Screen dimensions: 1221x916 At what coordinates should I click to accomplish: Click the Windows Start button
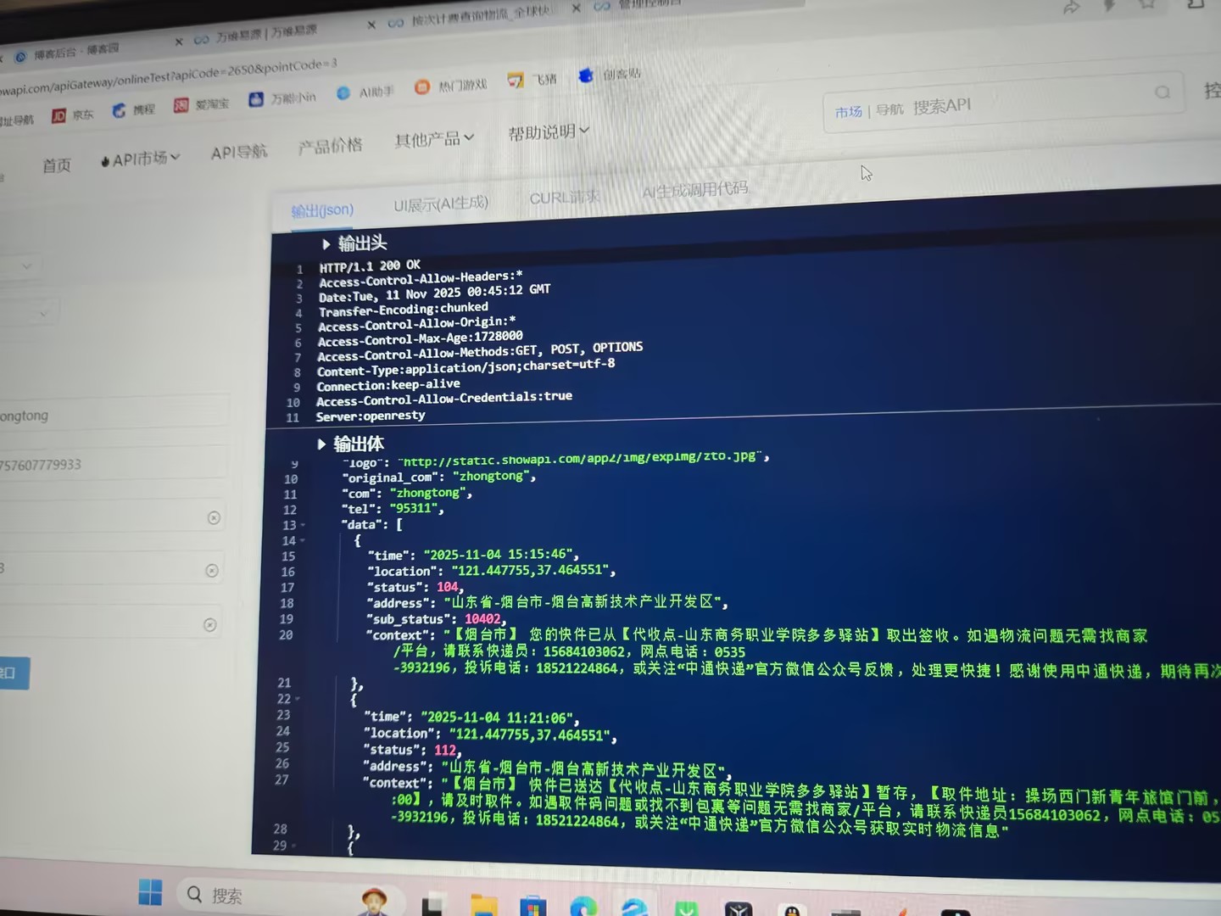point(150,892)
